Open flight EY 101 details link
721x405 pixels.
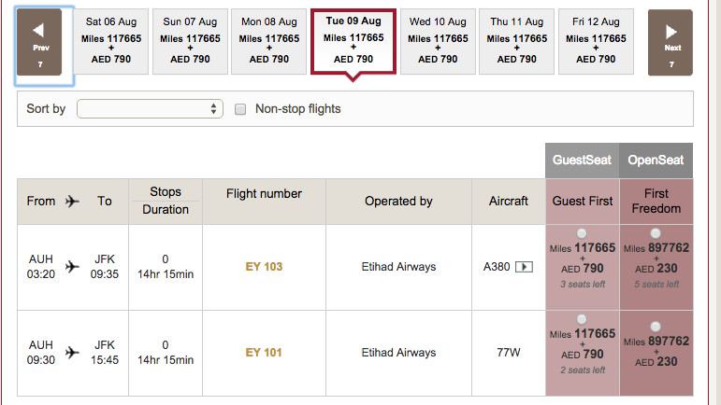(264, 352)
